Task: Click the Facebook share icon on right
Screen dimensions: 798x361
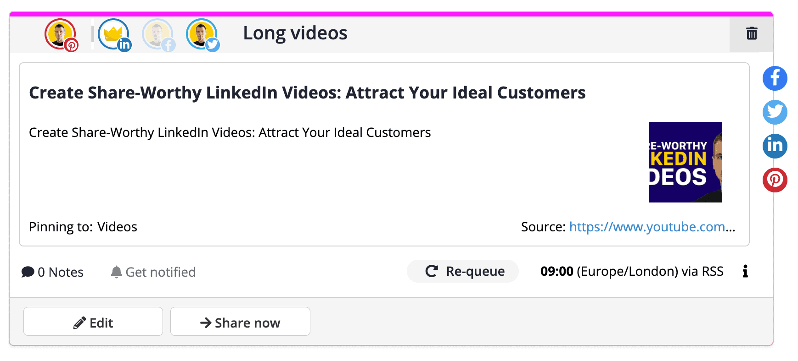Action: pos(775,78)
